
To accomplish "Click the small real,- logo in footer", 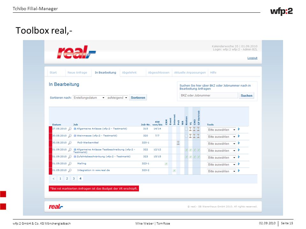I will [56, 206].
